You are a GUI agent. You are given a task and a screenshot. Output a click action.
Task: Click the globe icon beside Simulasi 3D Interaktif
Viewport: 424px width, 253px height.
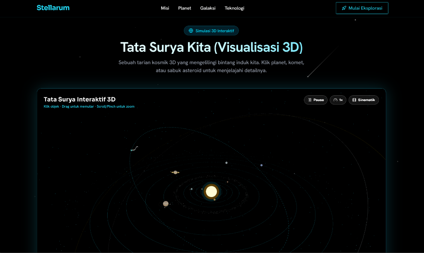click(x=191, y=31)
